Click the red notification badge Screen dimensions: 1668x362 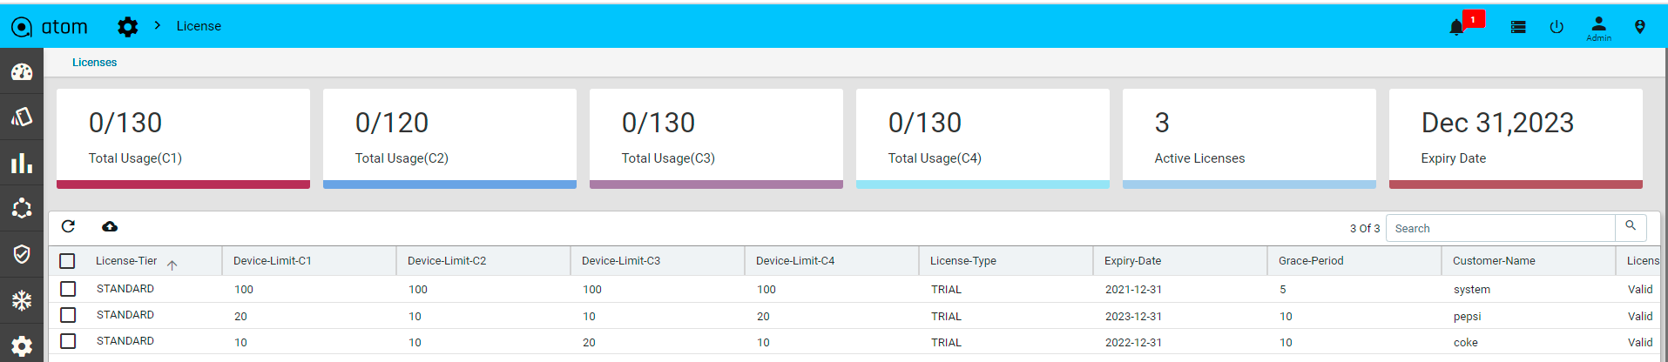click(1473, 19)
